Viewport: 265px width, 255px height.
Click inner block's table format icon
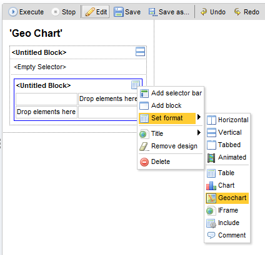[136, 85]
